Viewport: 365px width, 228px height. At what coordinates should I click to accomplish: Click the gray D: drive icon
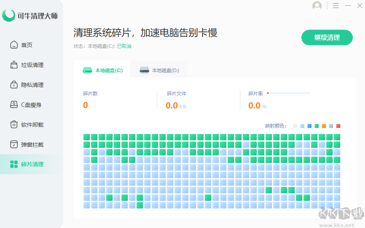click(144, 70)
